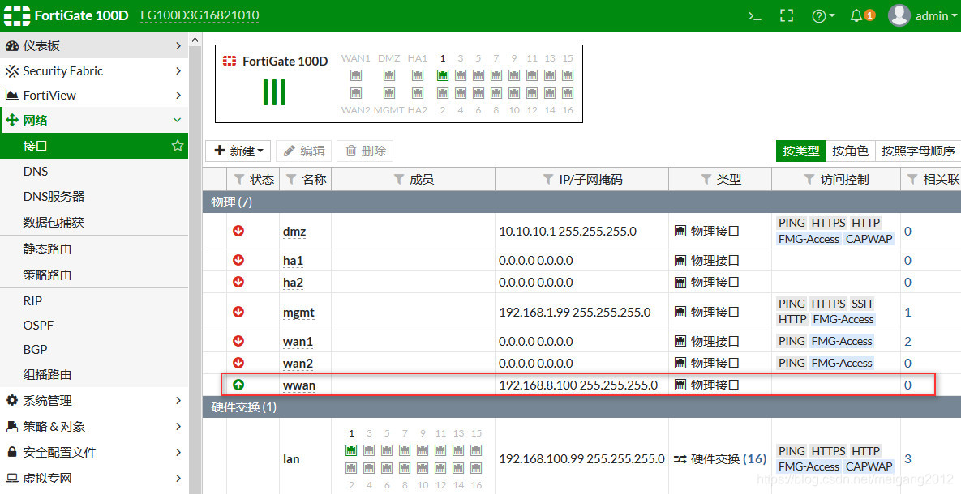The width and height of the screenshot is (961, 494).
Task: Select the wwan interface name
Action: click(299, 385)
